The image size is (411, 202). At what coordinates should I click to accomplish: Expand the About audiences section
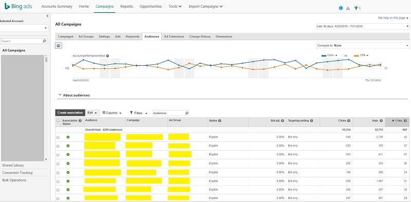74,95
